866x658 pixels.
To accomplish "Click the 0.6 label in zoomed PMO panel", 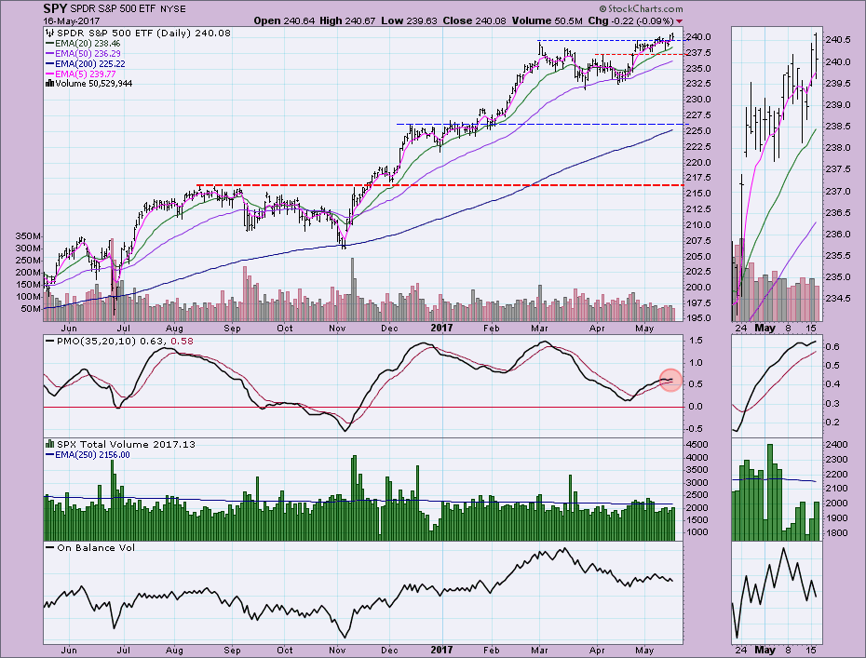I will click(832, 346).
